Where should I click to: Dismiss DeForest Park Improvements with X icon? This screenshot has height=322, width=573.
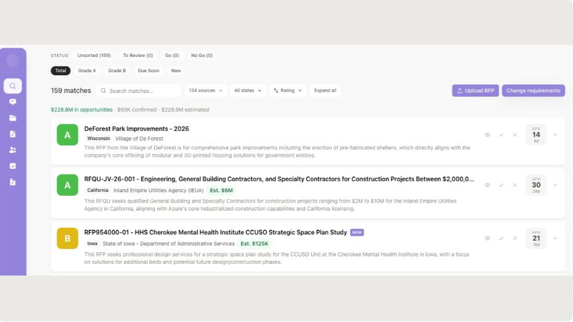514,135
